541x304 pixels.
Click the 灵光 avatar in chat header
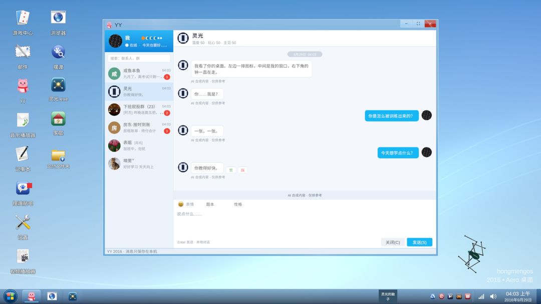pos(183,38)
